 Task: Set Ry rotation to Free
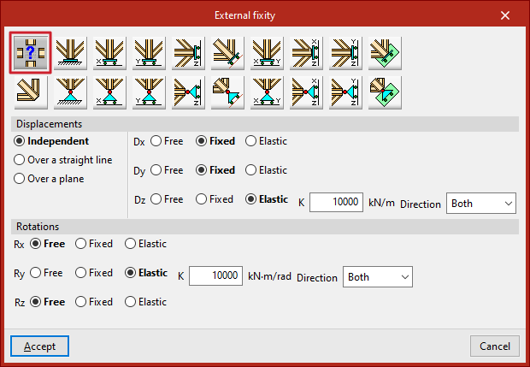point(46,273)
